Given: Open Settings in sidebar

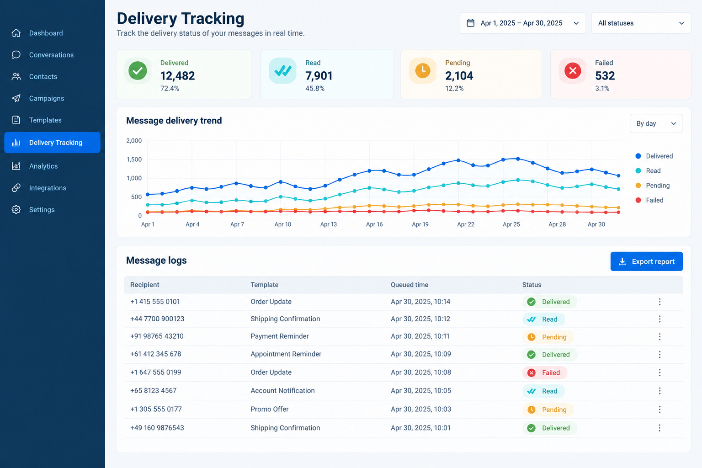Looking at the screenshot, I should click(x=42, y=209).
